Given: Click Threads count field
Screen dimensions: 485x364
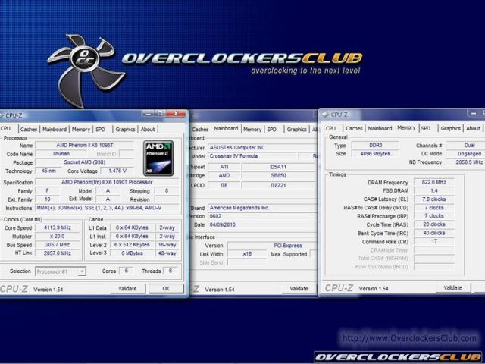Looking at the screenshot, I should pos(170,271).
